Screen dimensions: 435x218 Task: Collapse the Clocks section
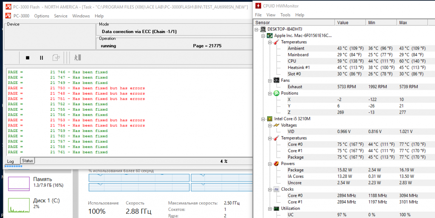(269, 189)
